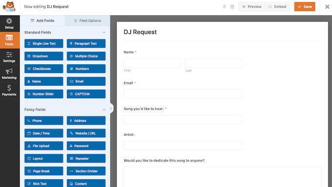
Task: Click the Artist input field
Action: coord(183,146)
